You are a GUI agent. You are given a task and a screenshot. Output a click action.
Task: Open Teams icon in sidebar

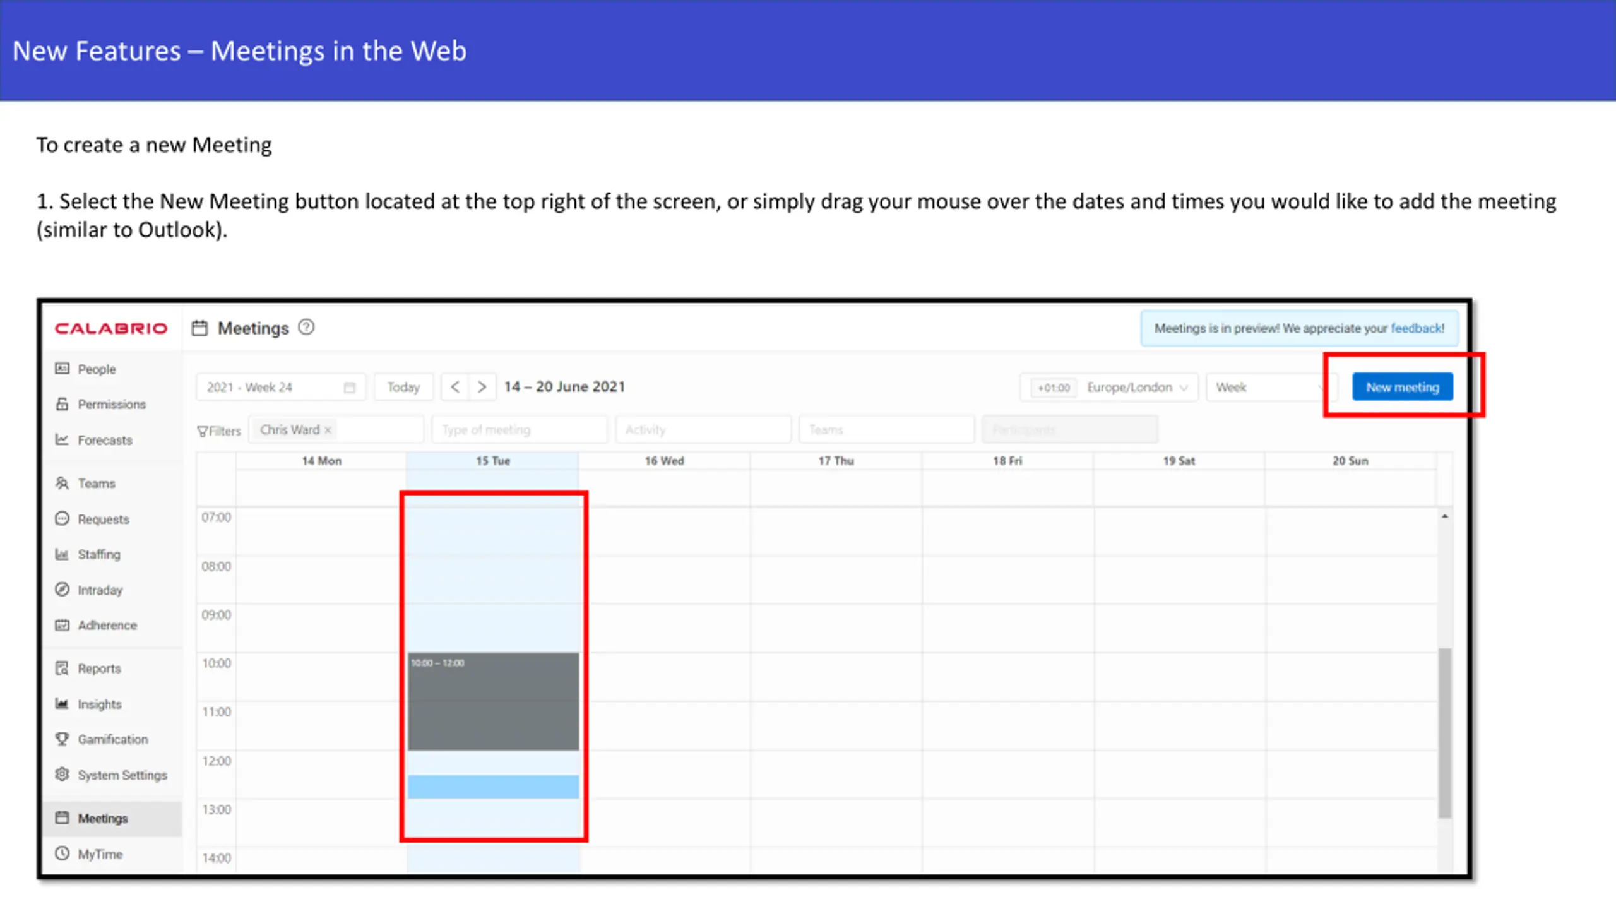click(62, 483)
